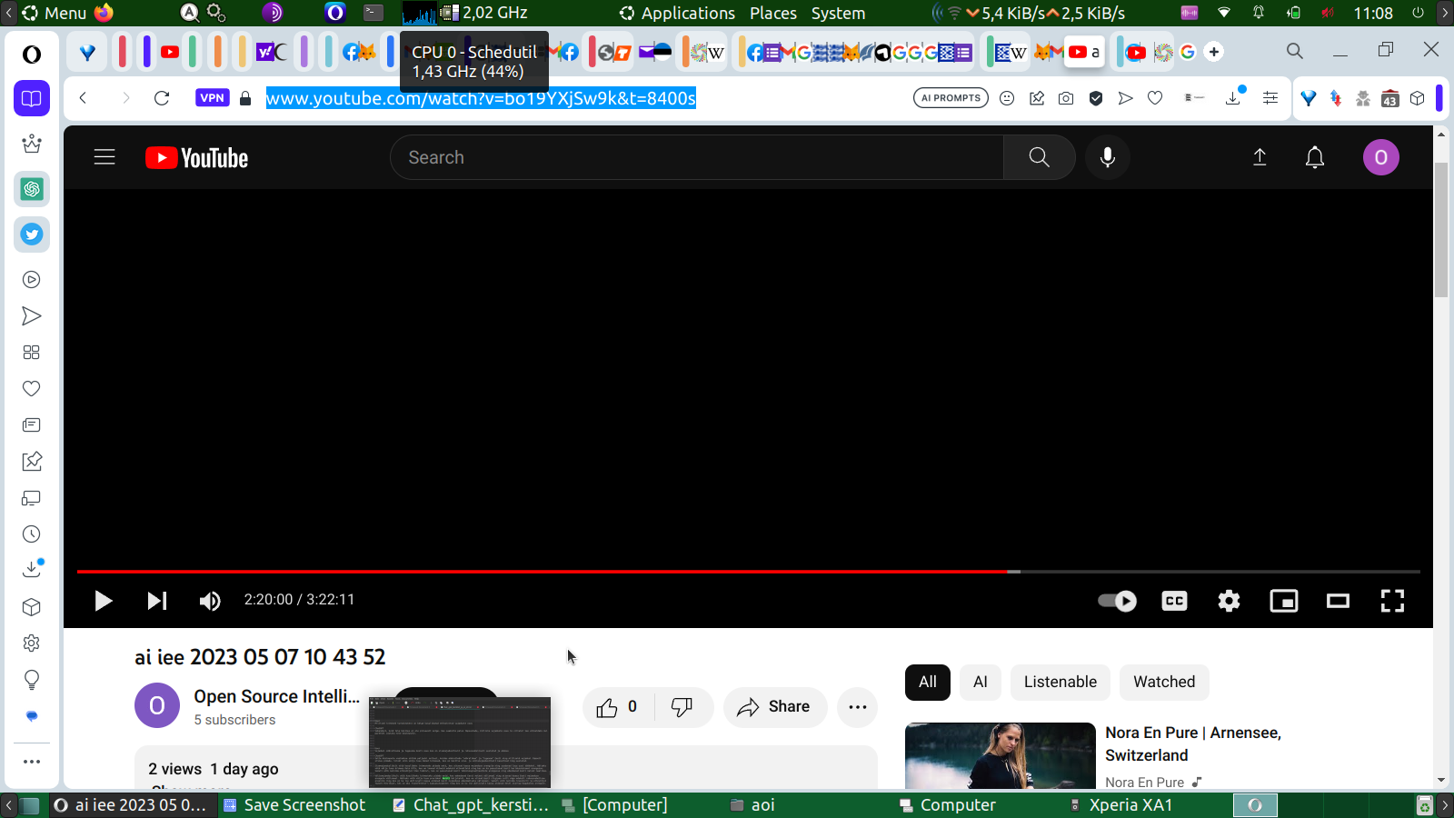Open history clock in sidebar

(32, 534)
